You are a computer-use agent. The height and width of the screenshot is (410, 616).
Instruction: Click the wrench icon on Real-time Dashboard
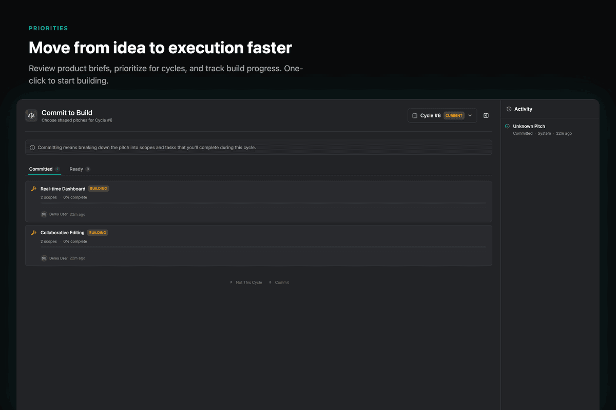[x=33, y=189]
